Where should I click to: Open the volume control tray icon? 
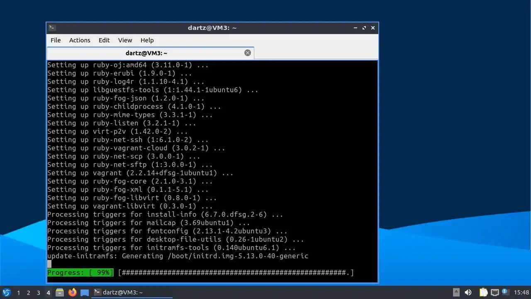pyautogui.click(x=468, y=292)
